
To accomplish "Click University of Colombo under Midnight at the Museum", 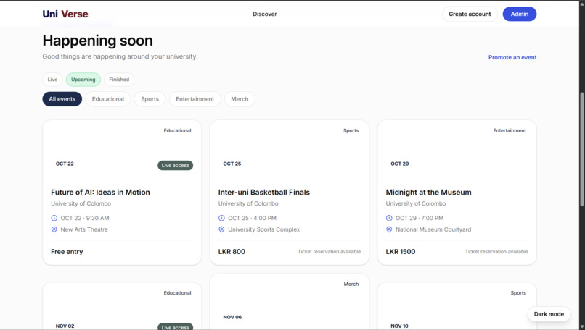I will pyautogui.click(x=416, y=203).
